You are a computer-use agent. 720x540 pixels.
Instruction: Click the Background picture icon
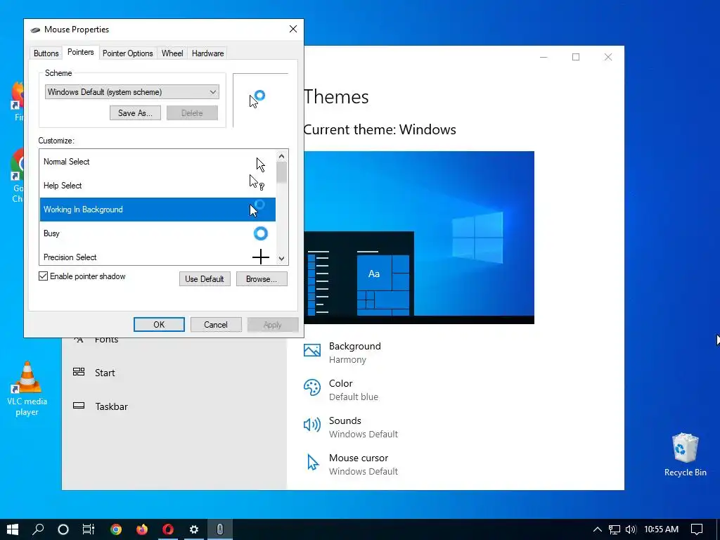click(311, 350)
